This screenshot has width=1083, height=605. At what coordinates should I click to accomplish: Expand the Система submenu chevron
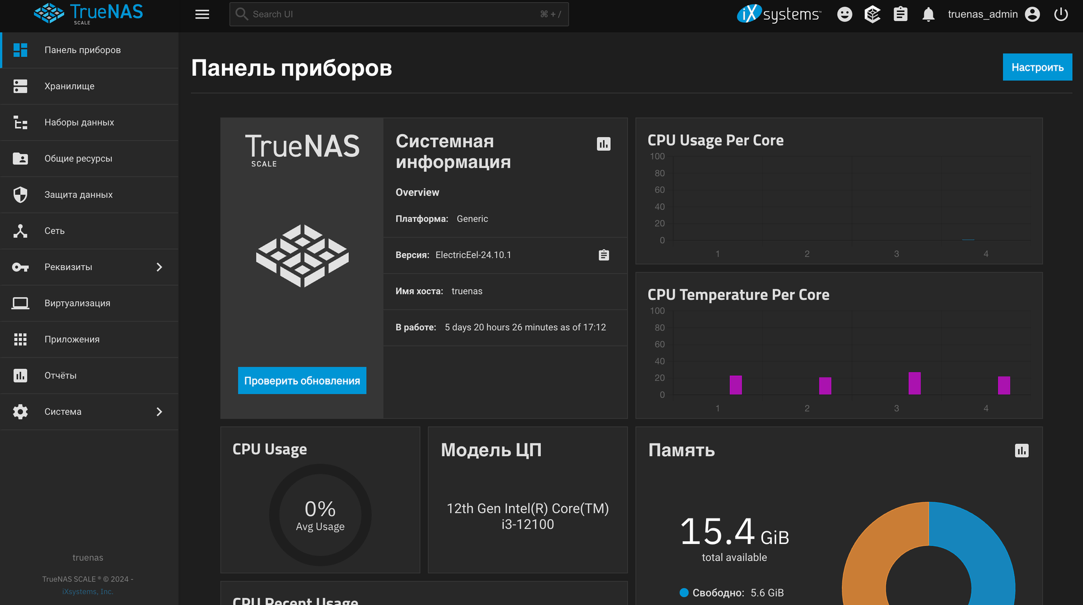(x=159, y=412)
